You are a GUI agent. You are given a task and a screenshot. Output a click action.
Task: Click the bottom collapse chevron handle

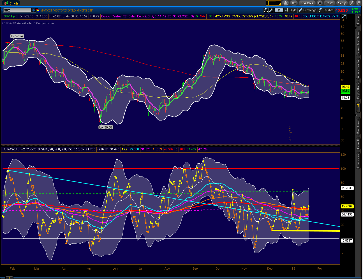(x=9, y=278)
